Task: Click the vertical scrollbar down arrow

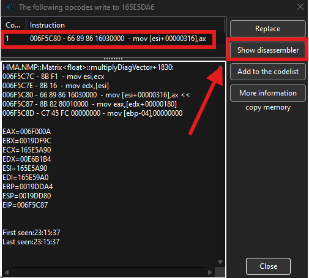Action: tap(220, 262)
